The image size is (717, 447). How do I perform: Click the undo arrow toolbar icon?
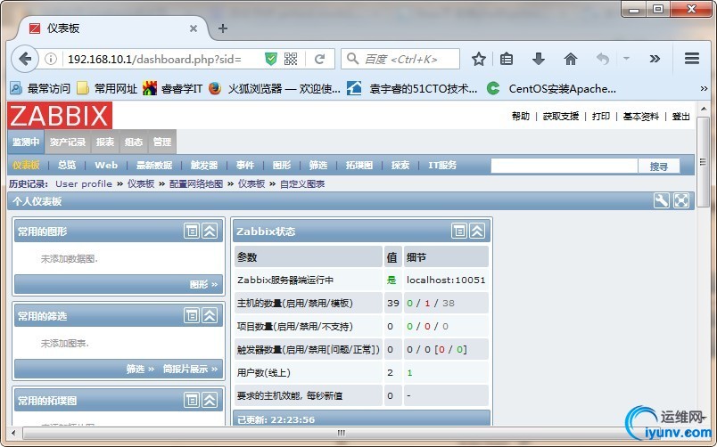click(603, 59)
